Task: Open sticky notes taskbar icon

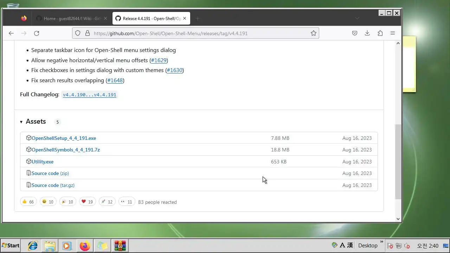Action: click(102, 245)
